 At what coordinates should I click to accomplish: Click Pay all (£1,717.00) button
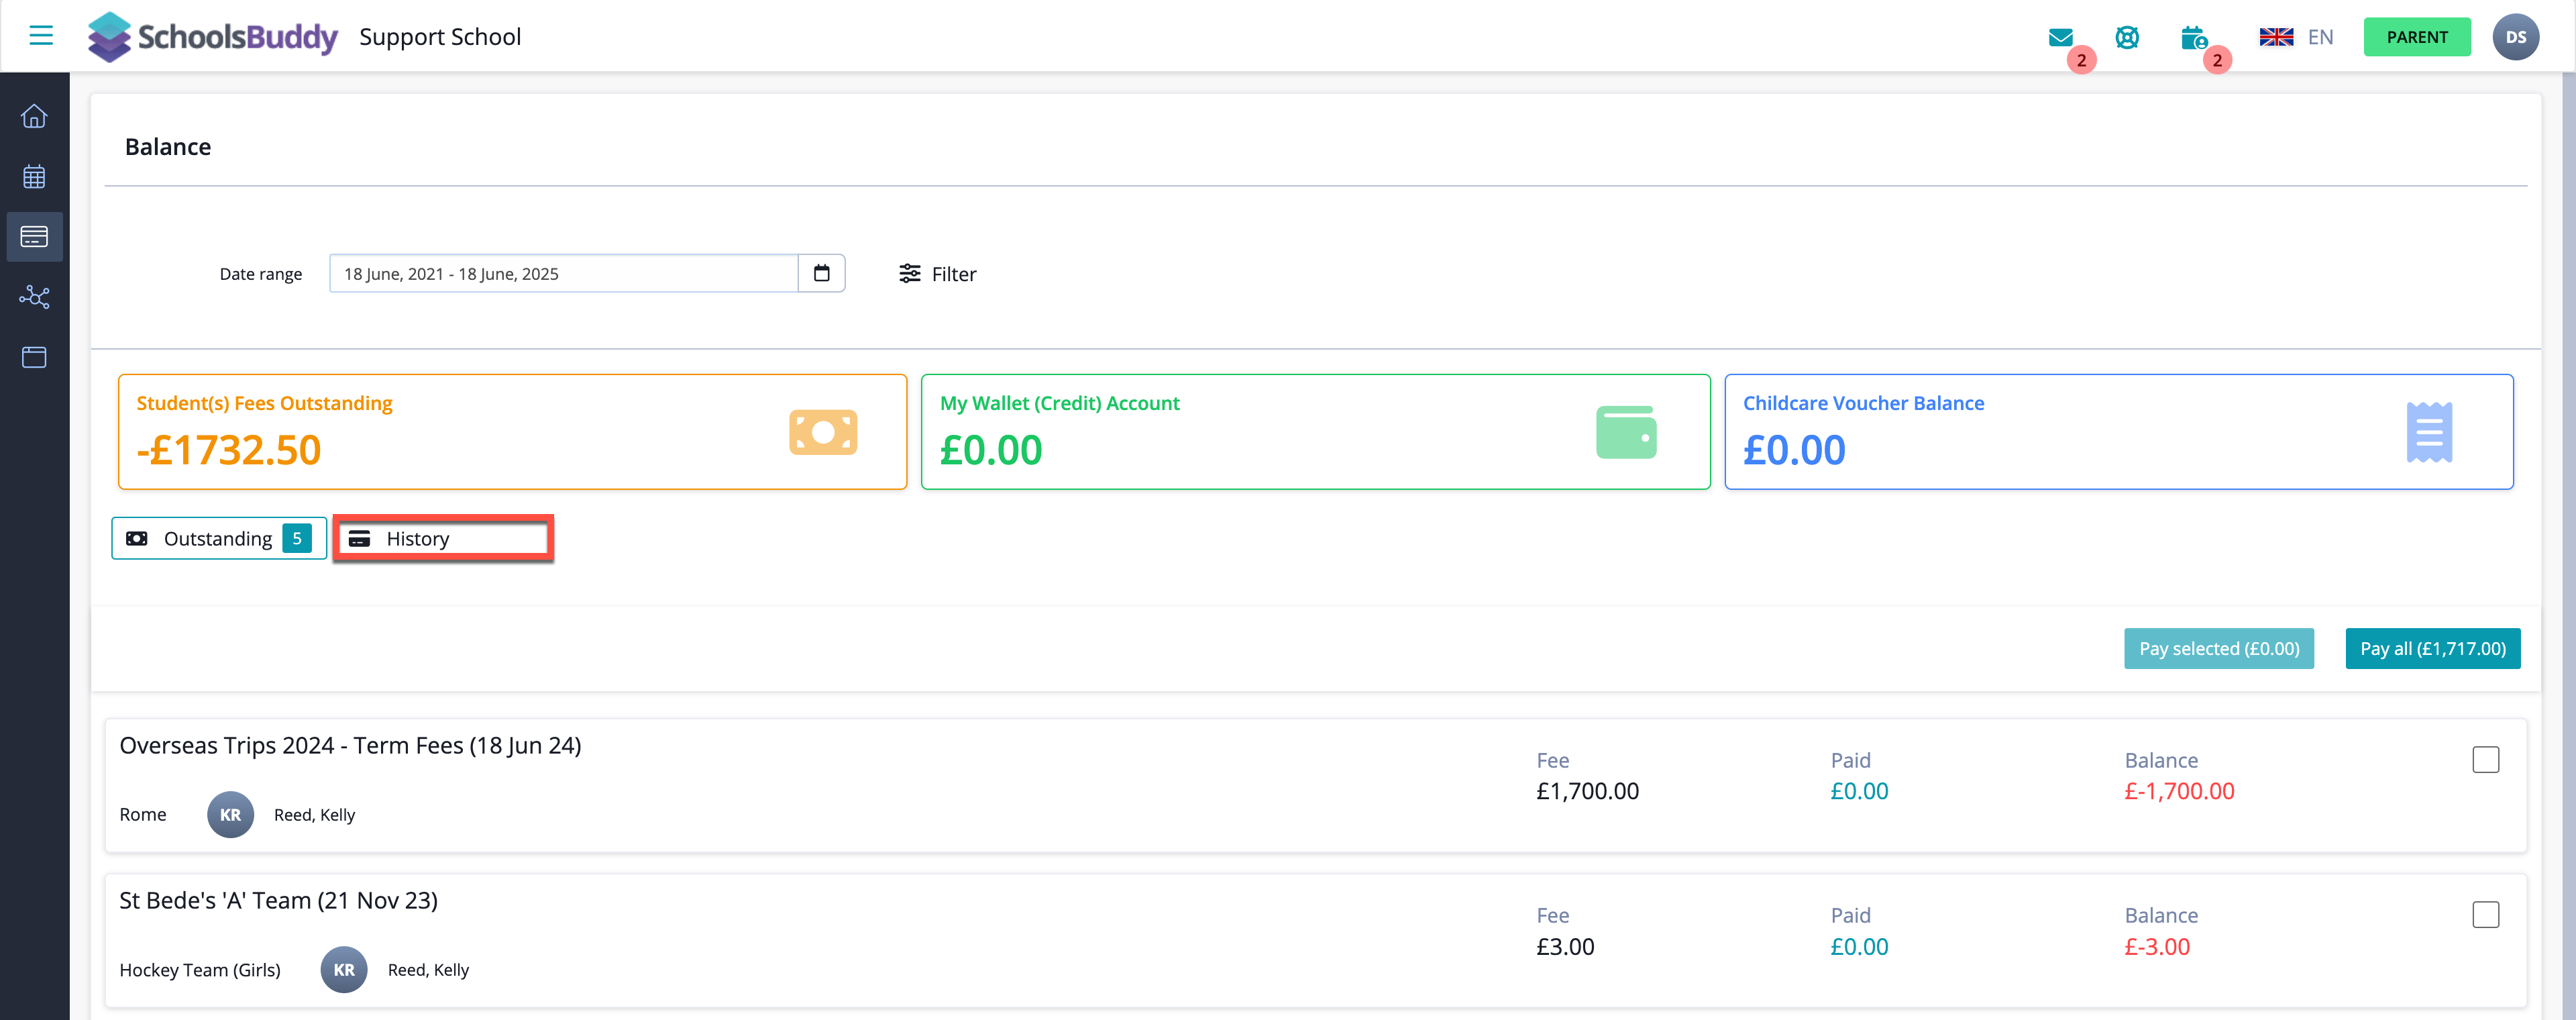click(x=2432, y=648)
